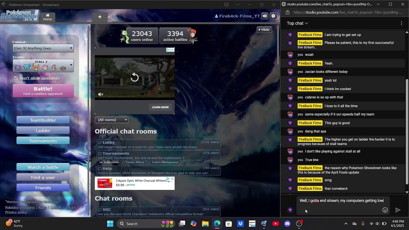409x230 pixels.
Task: Replay the video ad
Action: pyautogui.click(x=135, y=77)
